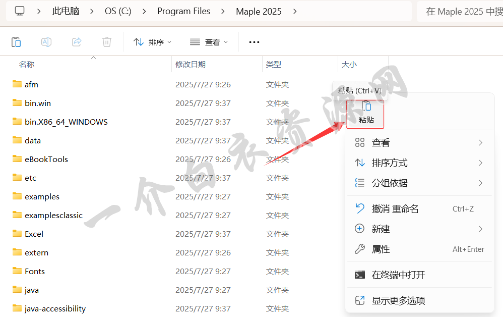
Task: Select the java-accessibility folder
Action: (x=55, y=308)
